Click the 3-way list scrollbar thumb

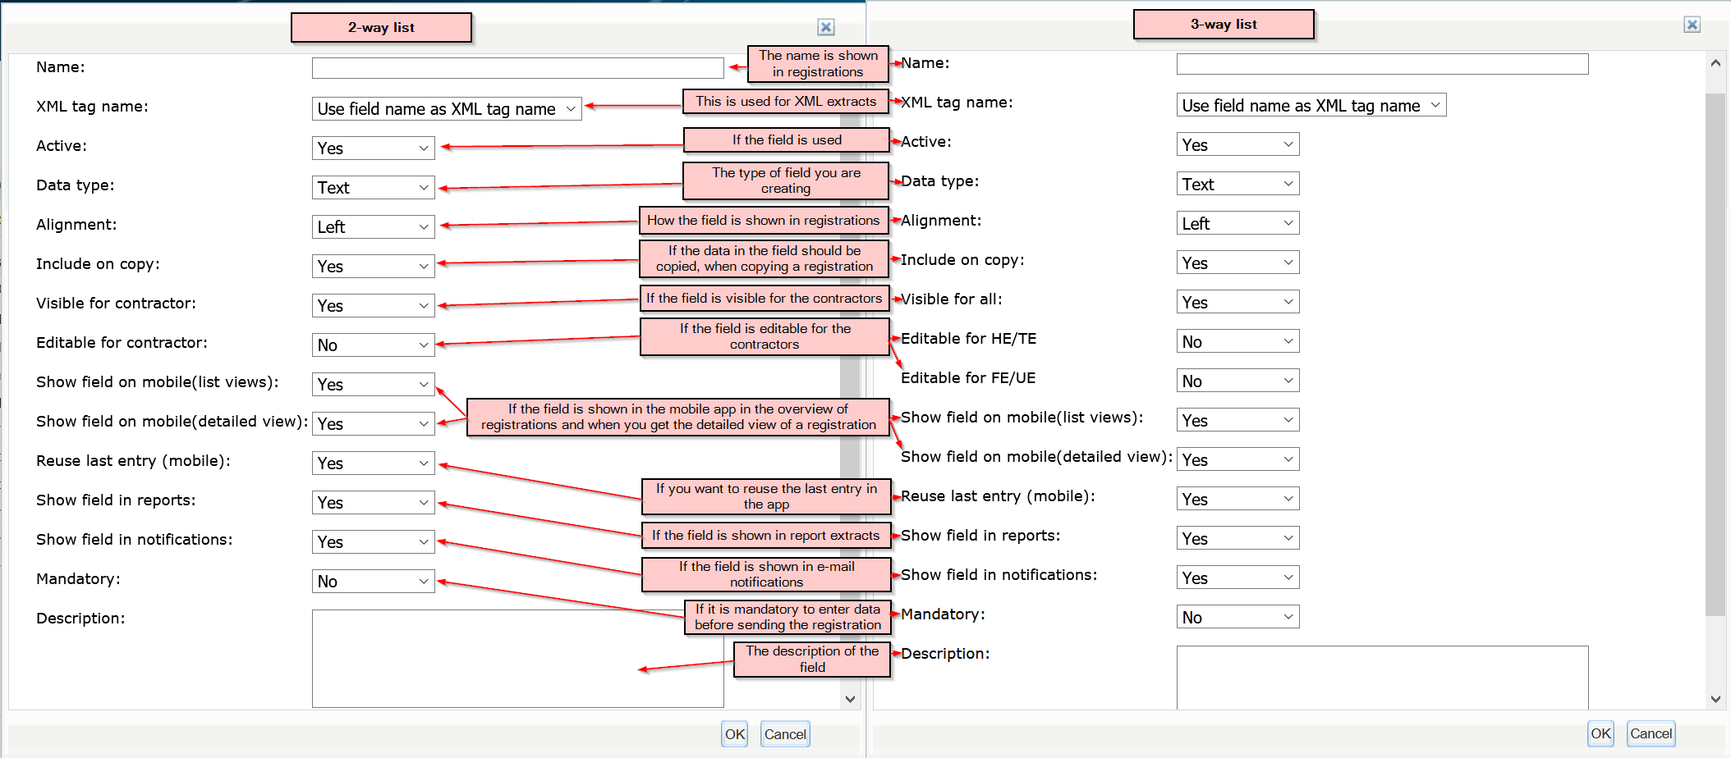(1715, 354)
